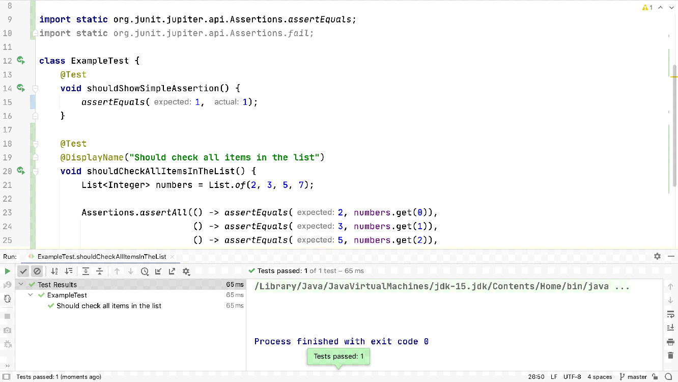Run shouldCheckAllItemsInTheList gutter icon
Screen dimensions: 678x382
click(21, 171)
